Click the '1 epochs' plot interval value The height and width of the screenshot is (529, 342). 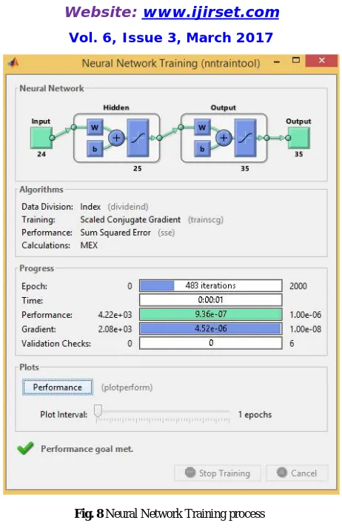[255, 415]
